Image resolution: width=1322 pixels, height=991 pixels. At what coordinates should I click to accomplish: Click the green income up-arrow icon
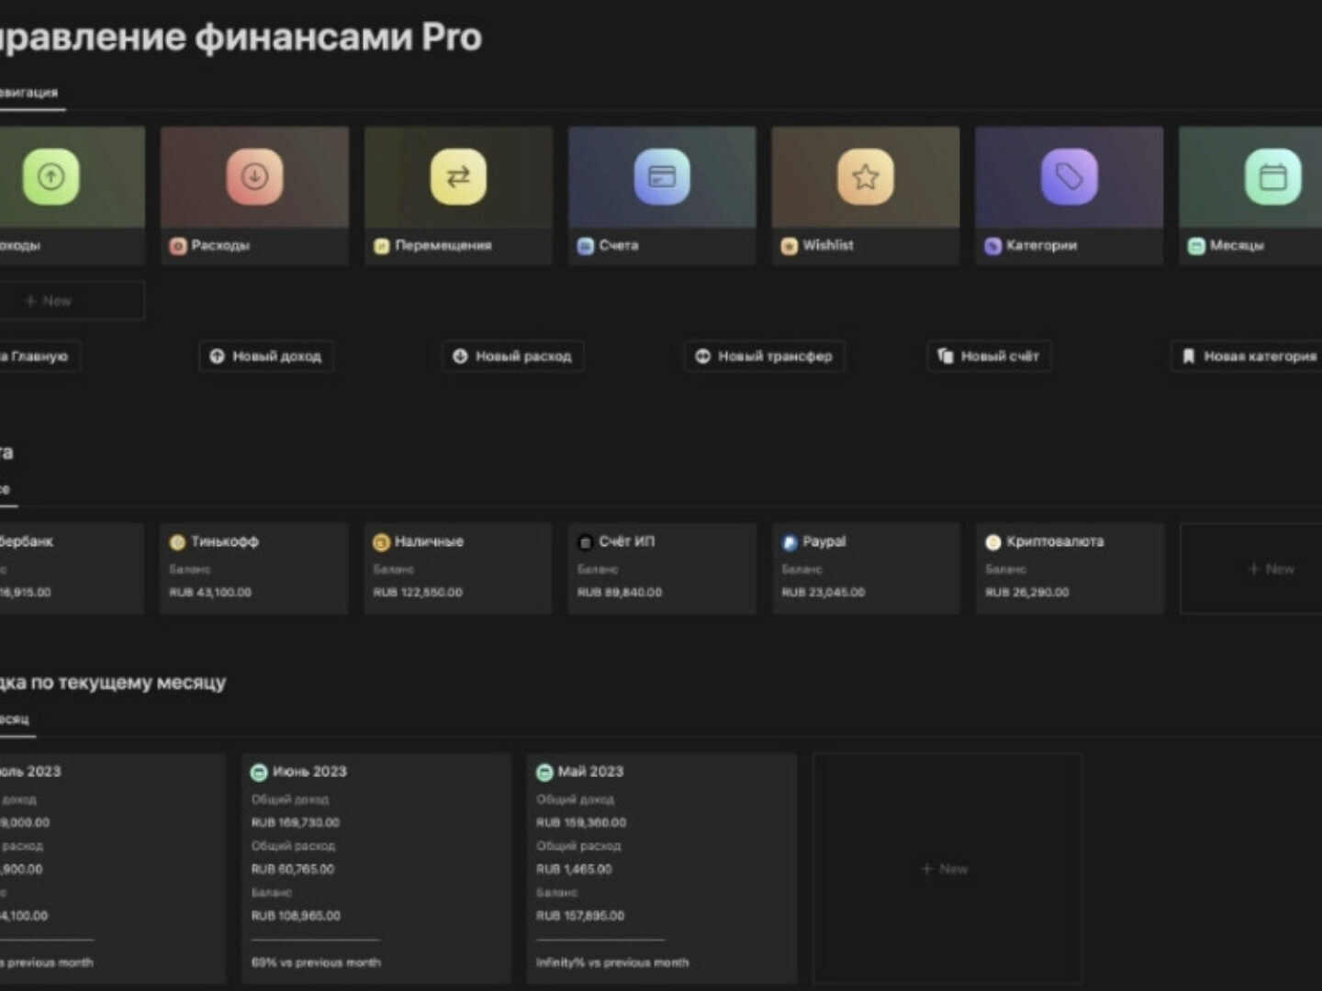51,176
